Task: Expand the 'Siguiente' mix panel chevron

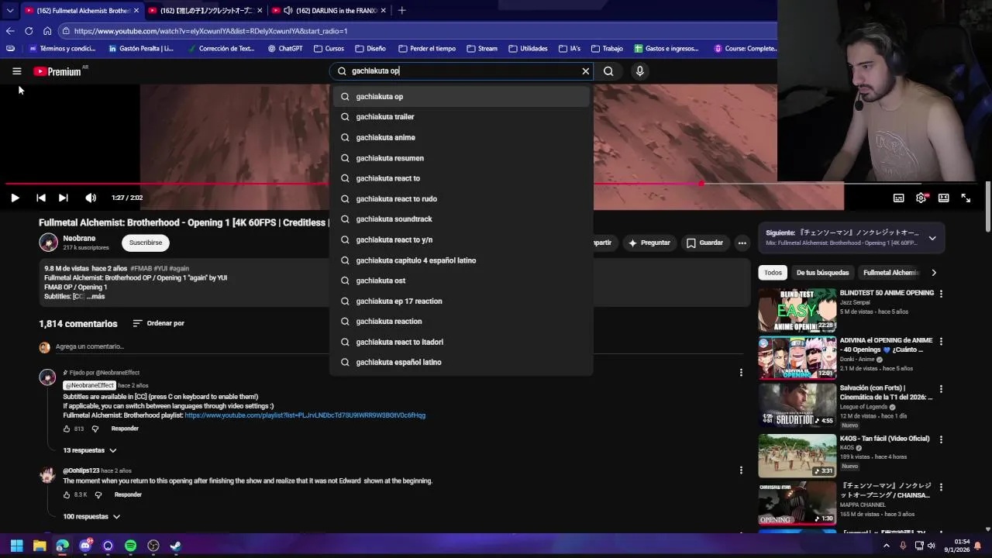Action: [x=932, y=238]
